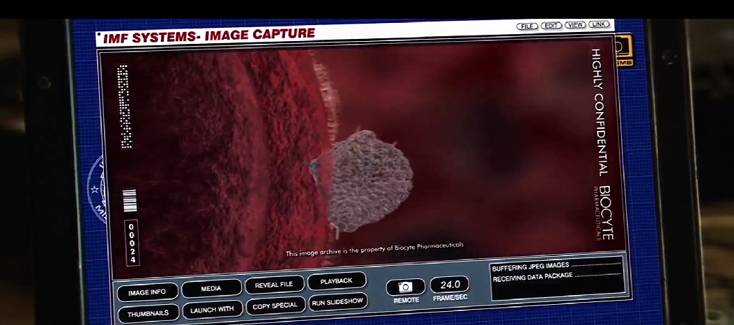Viewport: 734px width, 325px height.
Task: Click the barcode icon above the frame counter
Action: 130,200
